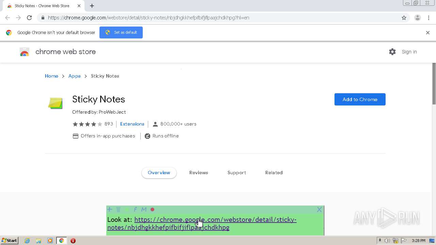Image resolution: width=436 pixels, height=245 pixels.
Task: Bookmark this page with the star icon
Action: tap(404, 18)
